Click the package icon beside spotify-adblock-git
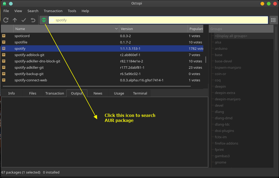 [4, 55]
